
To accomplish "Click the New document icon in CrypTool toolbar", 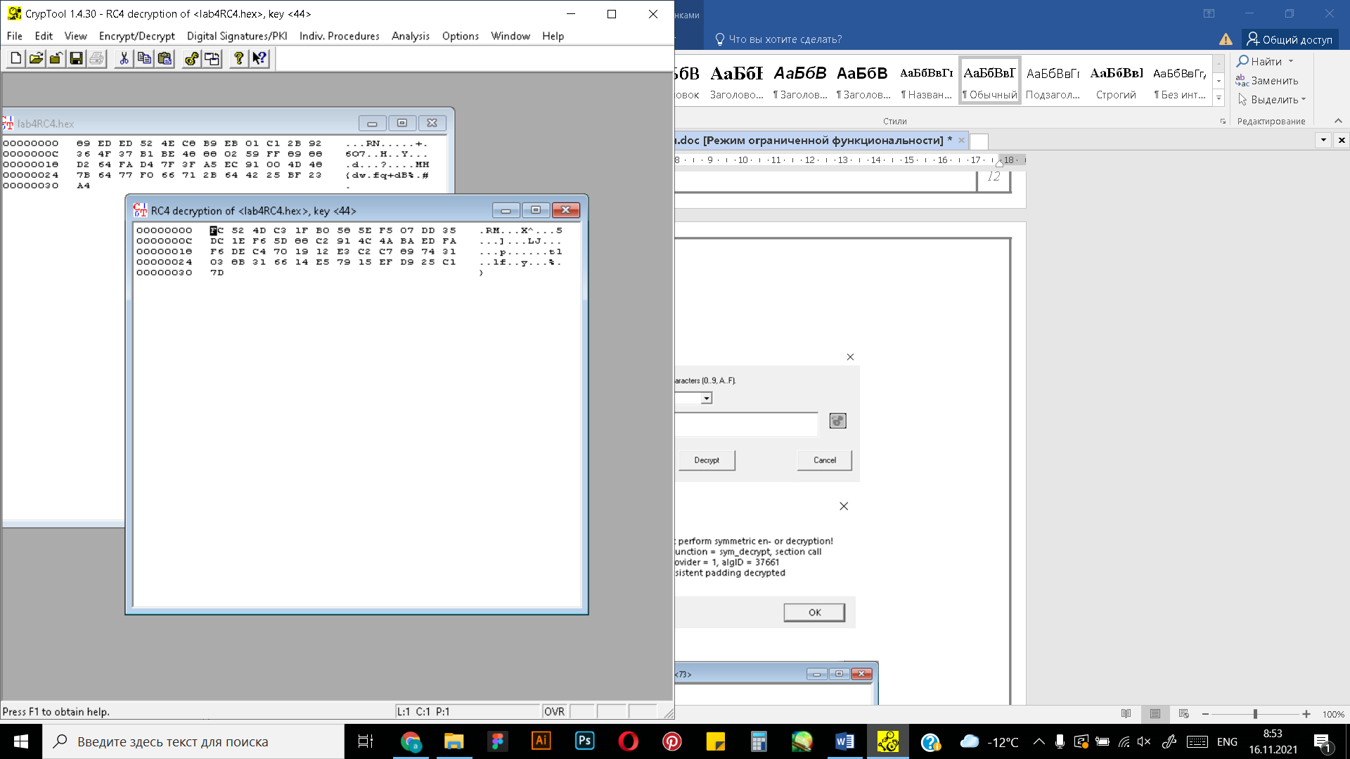I will (15, 58).
